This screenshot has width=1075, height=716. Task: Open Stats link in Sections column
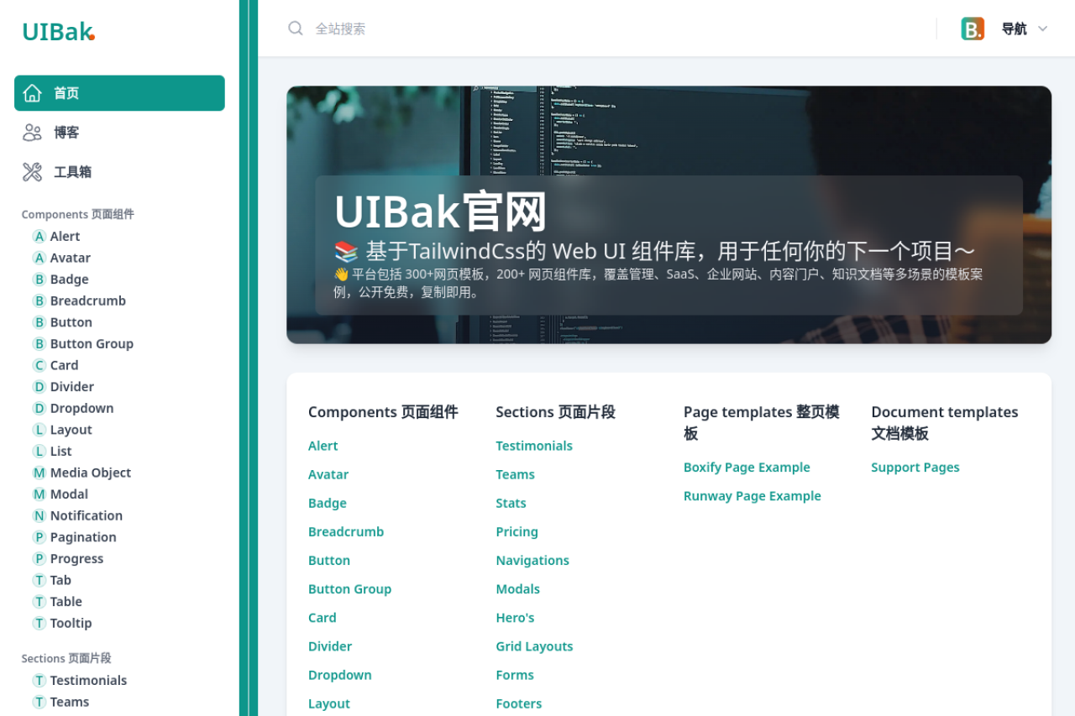(511, 503)
